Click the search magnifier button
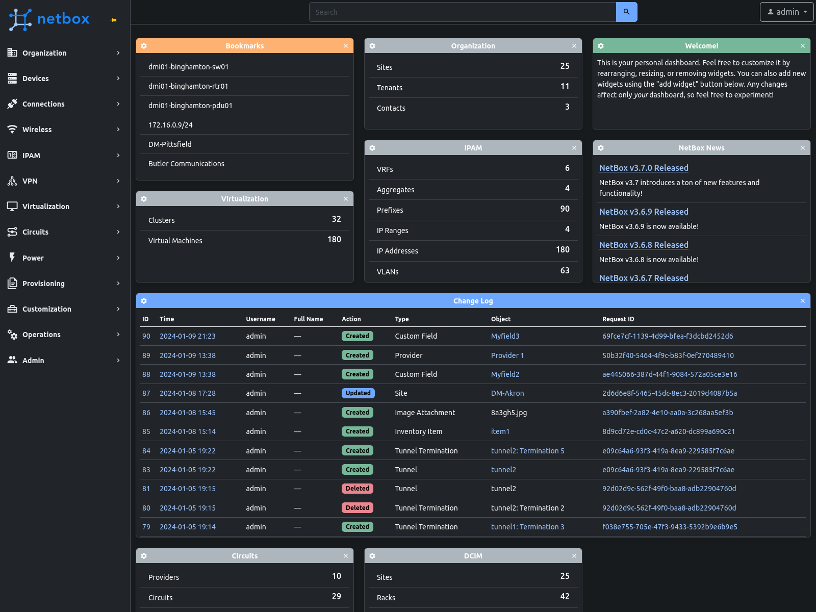Screen dimensions: 816x612 click(626, 12)
